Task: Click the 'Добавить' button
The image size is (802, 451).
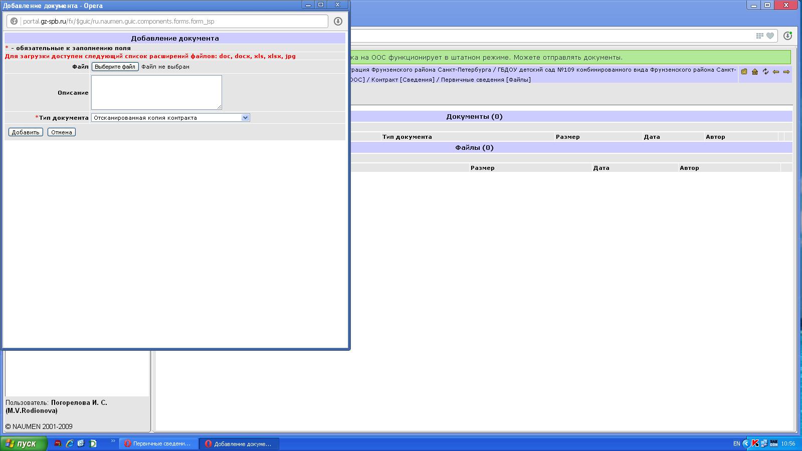Action: [x=26, y=132]
